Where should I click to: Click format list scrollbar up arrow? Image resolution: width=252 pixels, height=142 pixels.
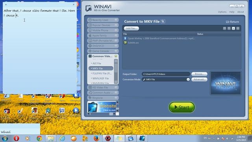tap(116, 61)
